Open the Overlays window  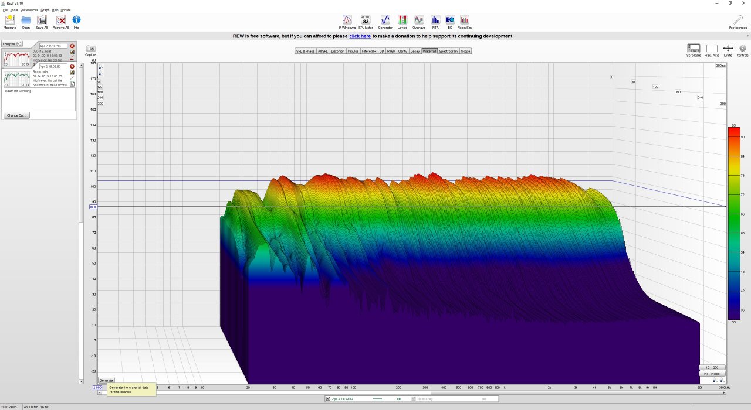coord(419,20)
